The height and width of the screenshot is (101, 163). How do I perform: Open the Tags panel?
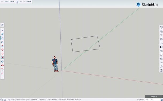tap(161, 55)
